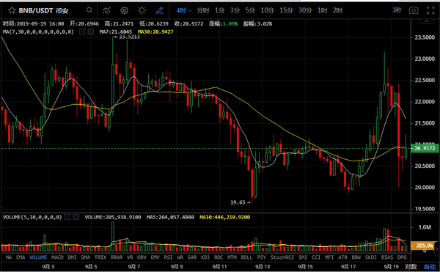Select the BBW indicator tab
The height and width of the screenshot is (272, 440).
(356, 257)
